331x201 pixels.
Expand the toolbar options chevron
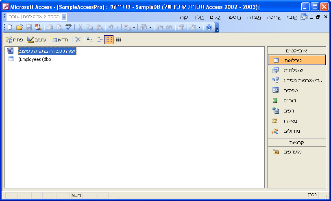pyautogui.click(x=217, y=28)
